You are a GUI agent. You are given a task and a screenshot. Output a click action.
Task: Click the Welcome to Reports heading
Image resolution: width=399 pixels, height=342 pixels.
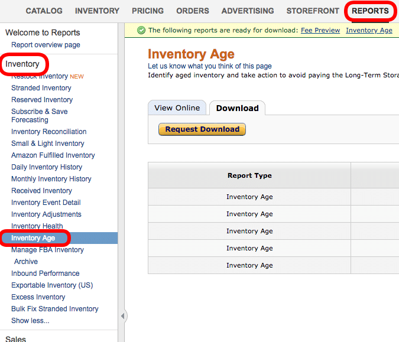[x=43, y=32]
